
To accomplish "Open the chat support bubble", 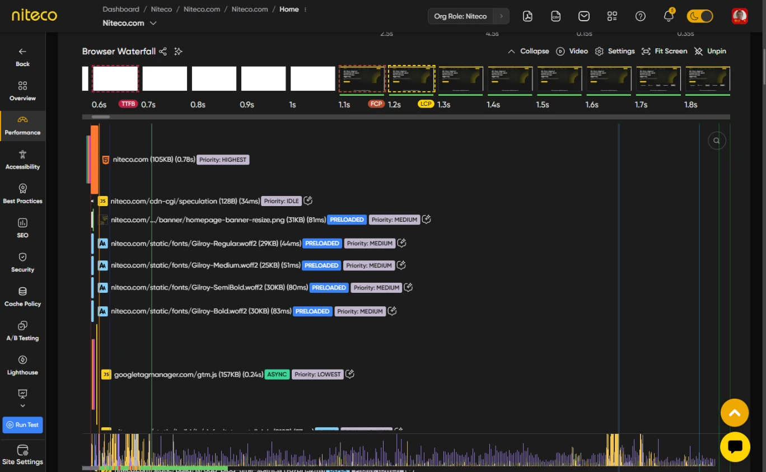I will (735, 447).
